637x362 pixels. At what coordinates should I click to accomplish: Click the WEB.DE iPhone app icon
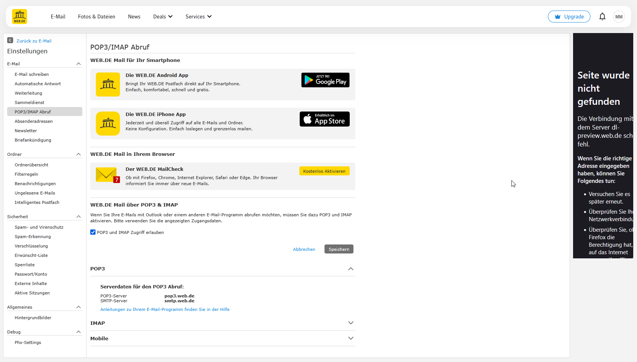[x=108, y=124]
